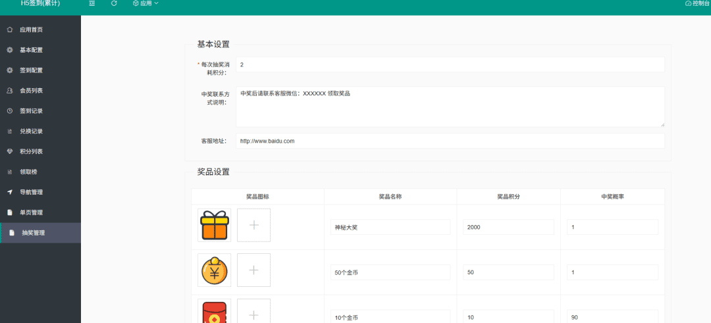This screenshot has width=711, height=323.
Task: Open 会员列表 menu item
Action: 40,91
